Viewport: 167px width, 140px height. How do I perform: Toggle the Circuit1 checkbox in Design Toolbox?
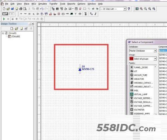6,33
